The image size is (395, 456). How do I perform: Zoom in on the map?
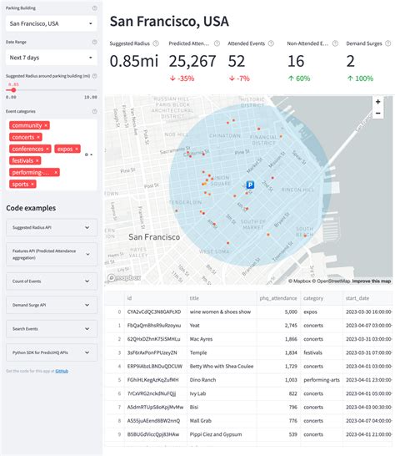(x=377, y=102)
